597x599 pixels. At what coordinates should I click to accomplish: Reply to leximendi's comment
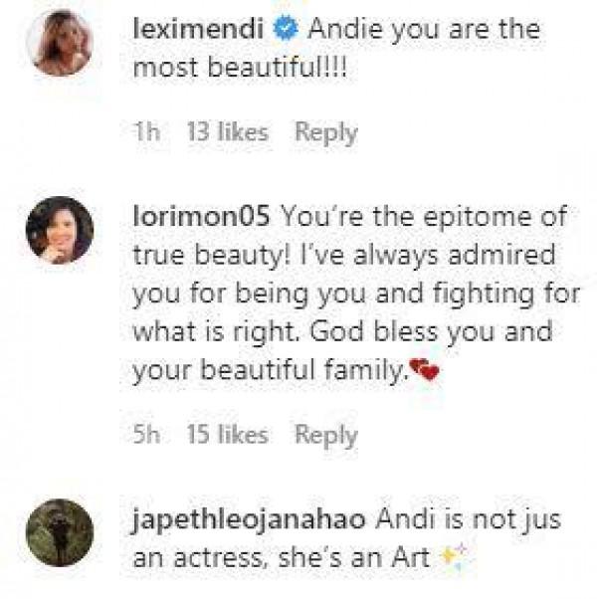[326, 131]
